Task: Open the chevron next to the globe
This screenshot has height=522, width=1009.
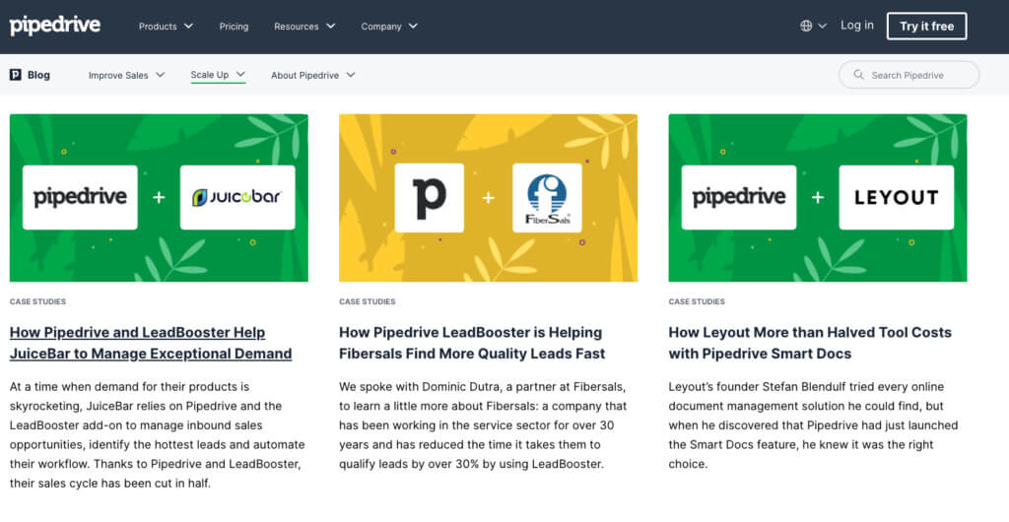Action: (x=823, y=27)
